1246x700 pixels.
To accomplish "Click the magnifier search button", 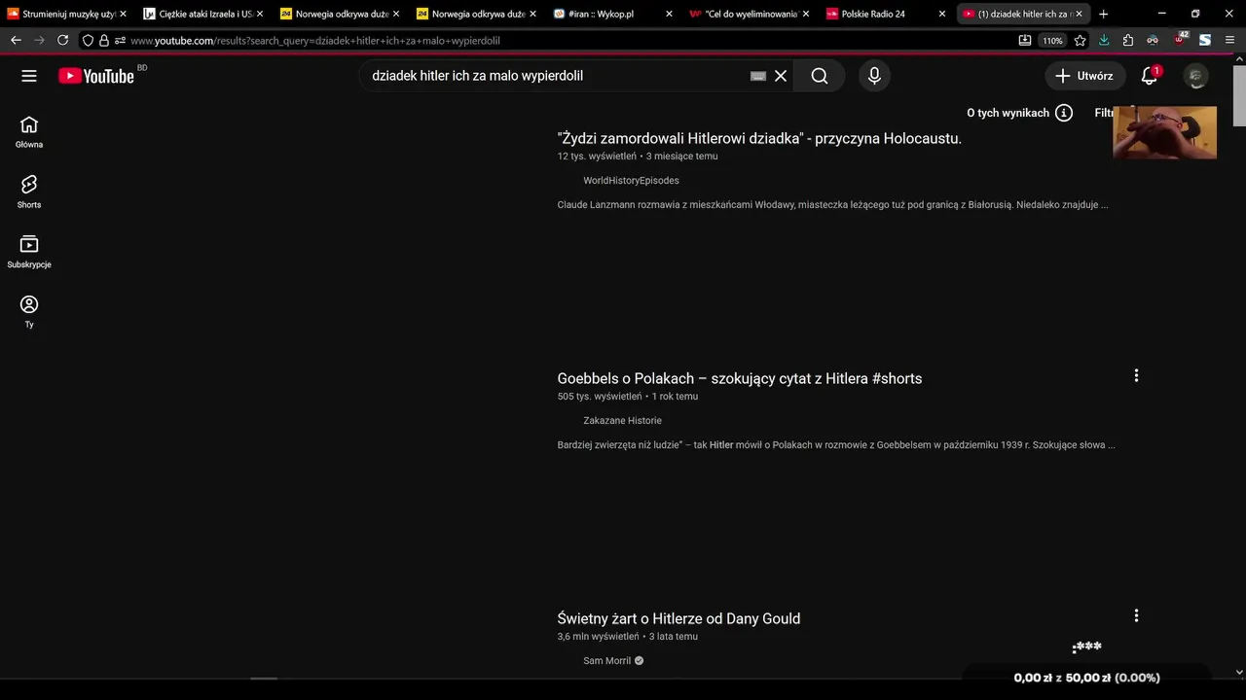I will click(x=820, y=76).
